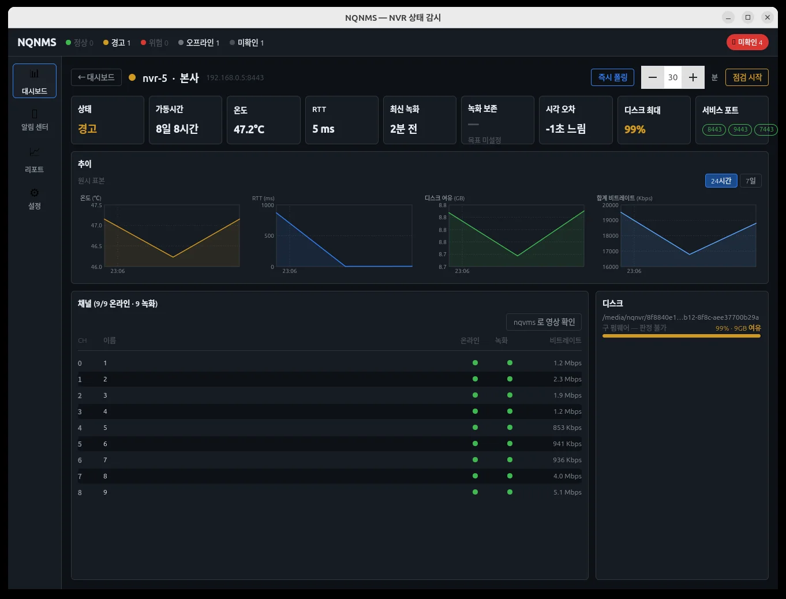Click the nqvms 로 영상 확인 button
Screen dimensions: 786x599
(544, 322)
